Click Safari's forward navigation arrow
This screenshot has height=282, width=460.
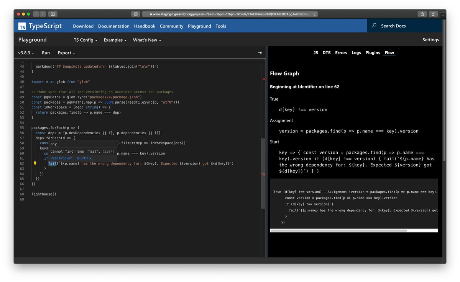(x=43, y=14)
